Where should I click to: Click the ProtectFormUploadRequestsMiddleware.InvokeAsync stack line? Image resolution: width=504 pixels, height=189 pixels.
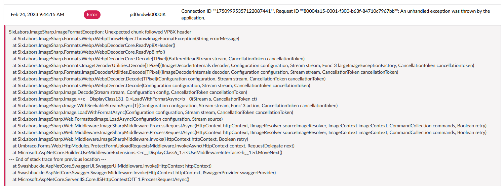click(153, 146)
